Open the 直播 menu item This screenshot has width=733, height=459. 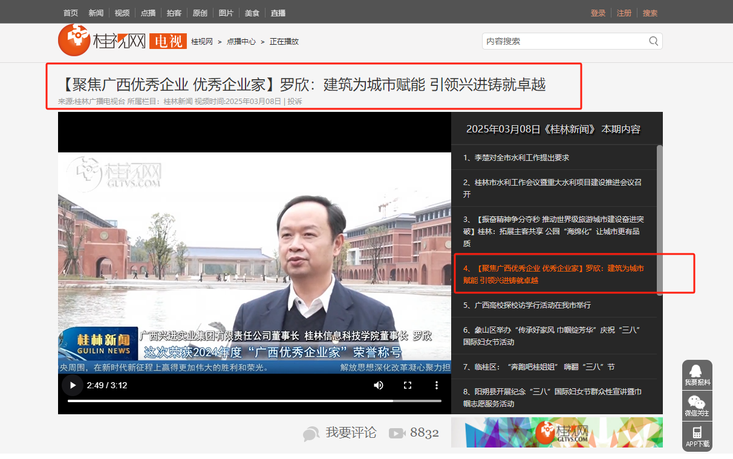(x=278, y=13)
